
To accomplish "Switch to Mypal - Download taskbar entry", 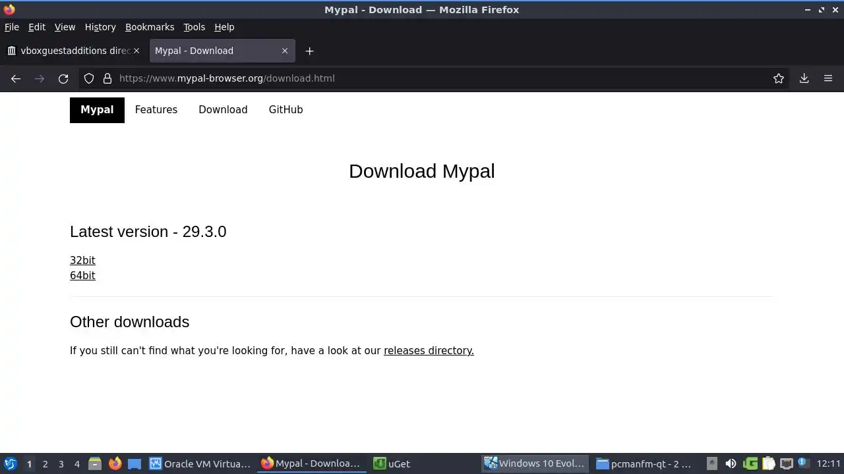I will pyautogui.click(x=312, y=463).
